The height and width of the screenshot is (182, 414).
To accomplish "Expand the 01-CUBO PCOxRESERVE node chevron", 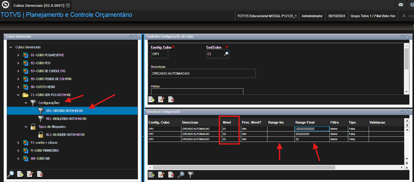I will 18,55.
